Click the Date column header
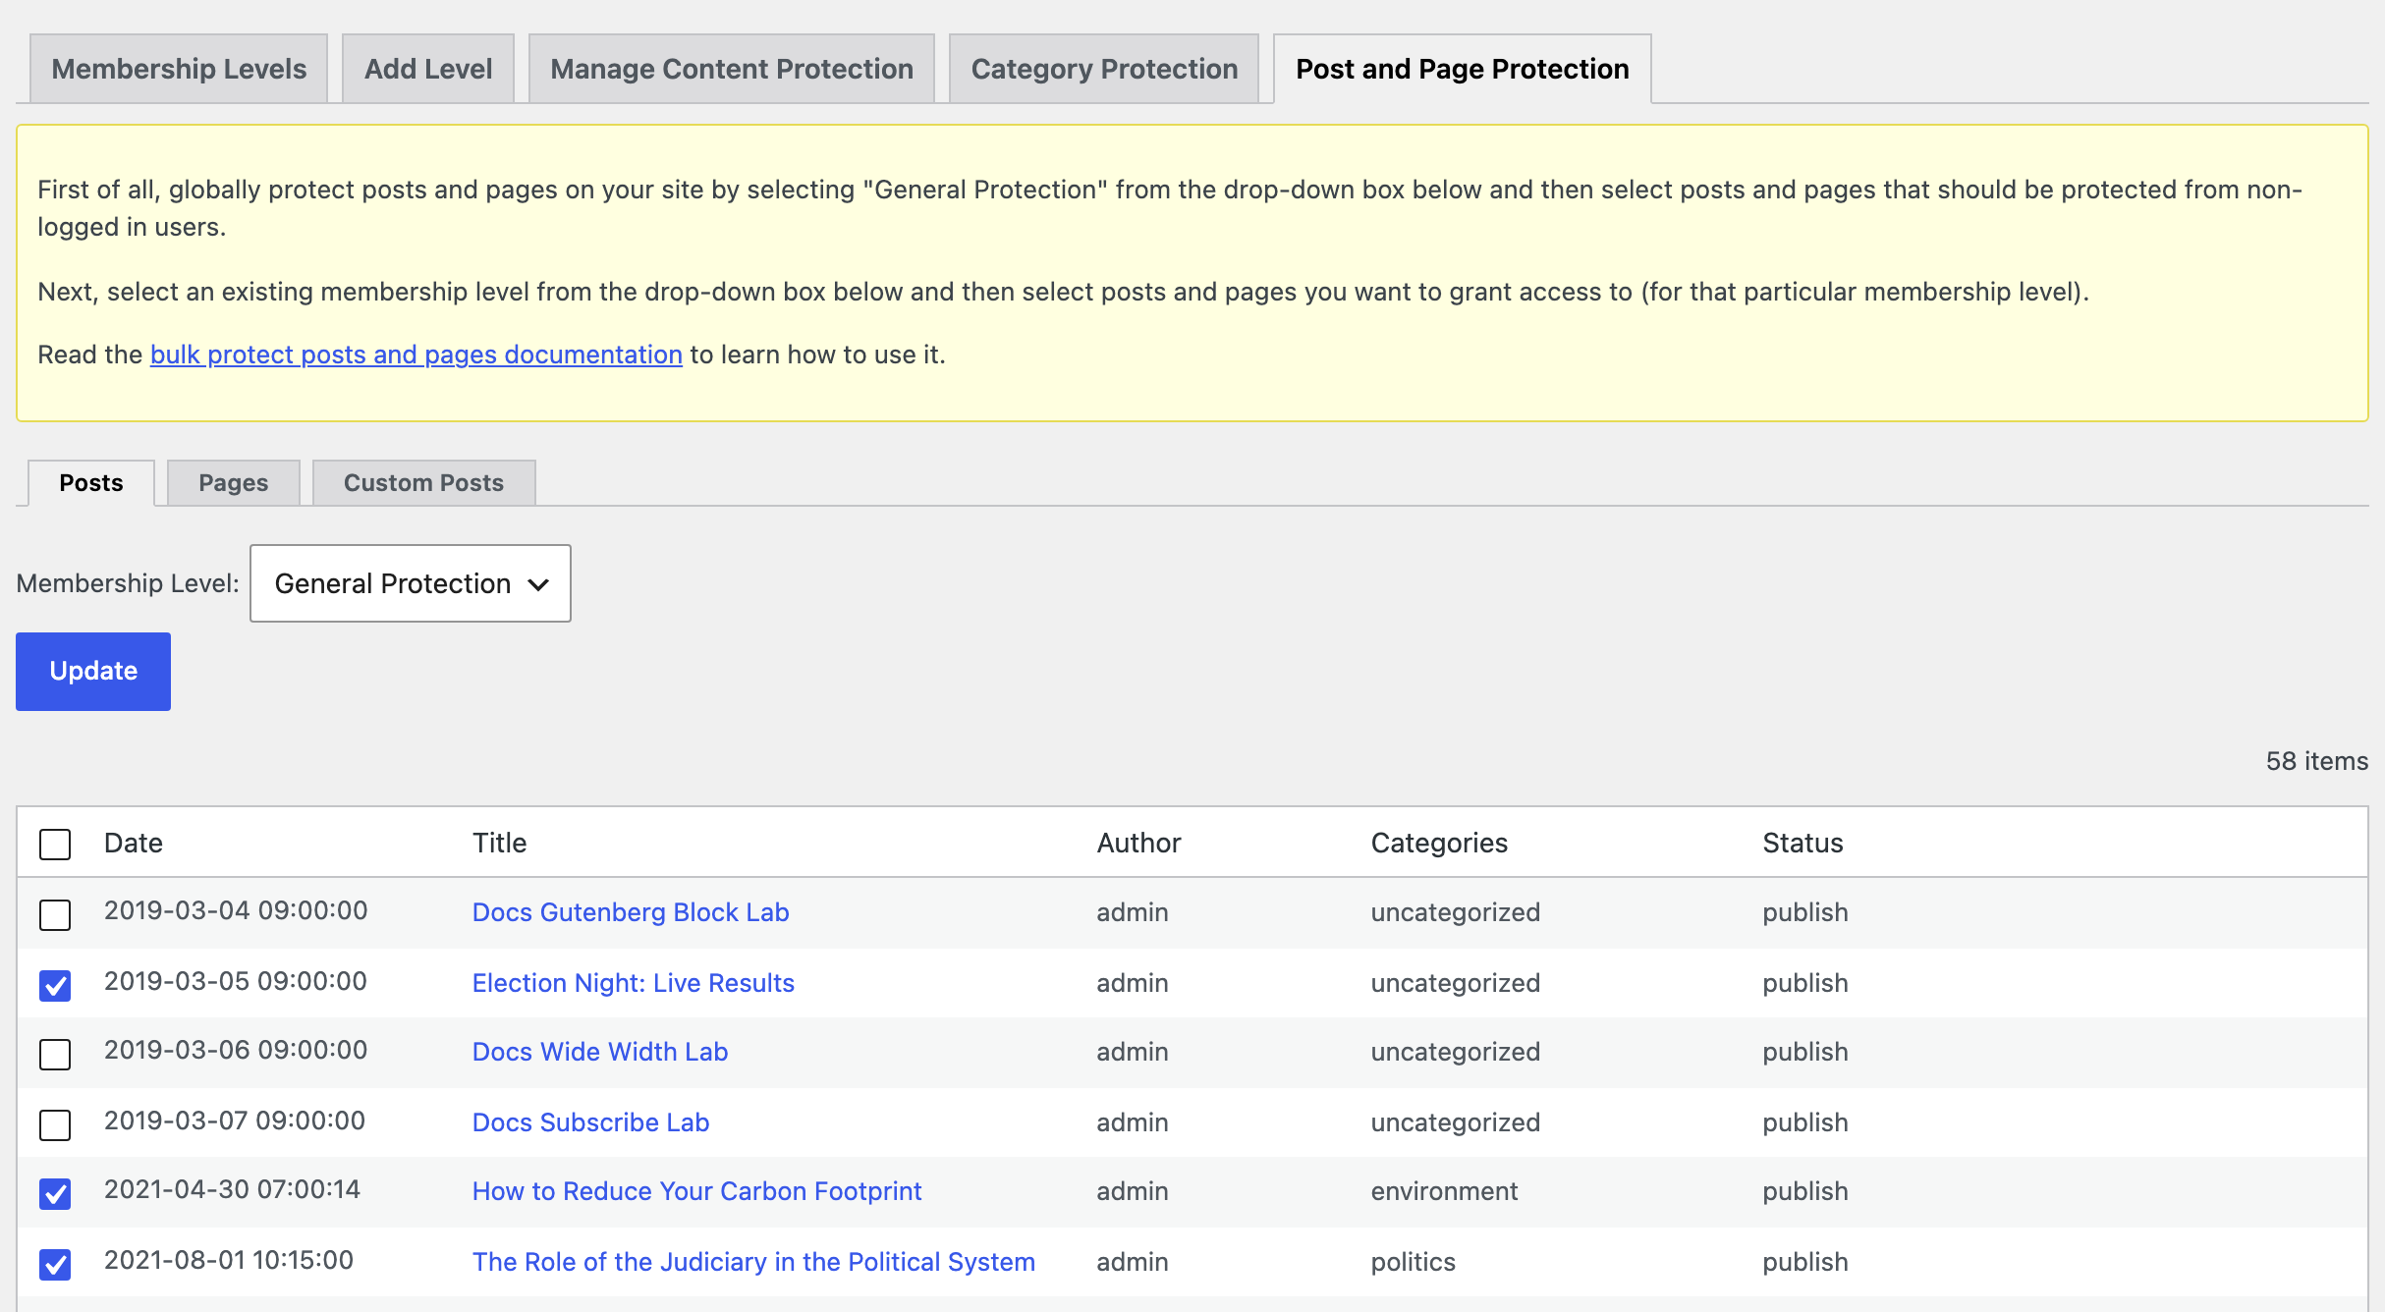 pos(134,843)
